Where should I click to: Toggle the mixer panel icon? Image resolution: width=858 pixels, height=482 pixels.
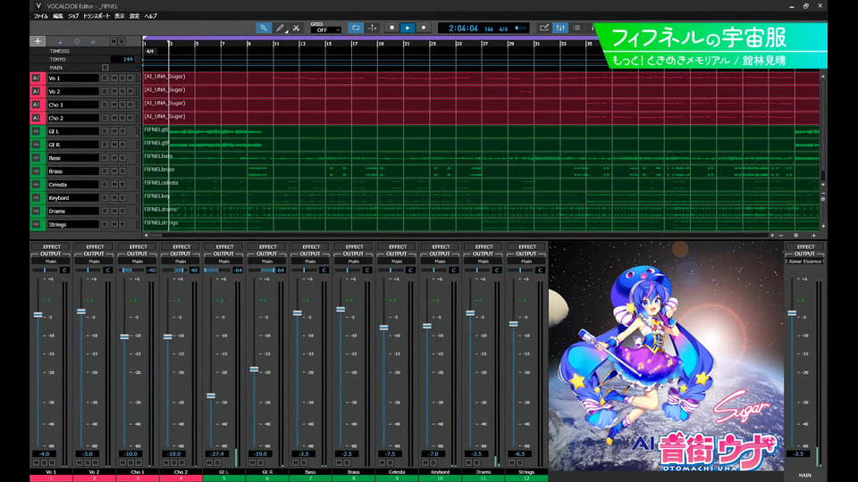tap(560, 28)
